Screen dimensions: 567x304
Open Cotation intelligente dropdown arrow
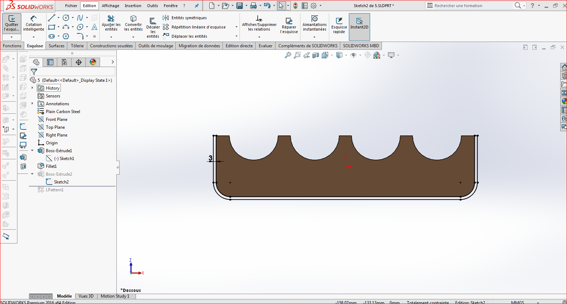pyautogui.click(x=33, y=37)
